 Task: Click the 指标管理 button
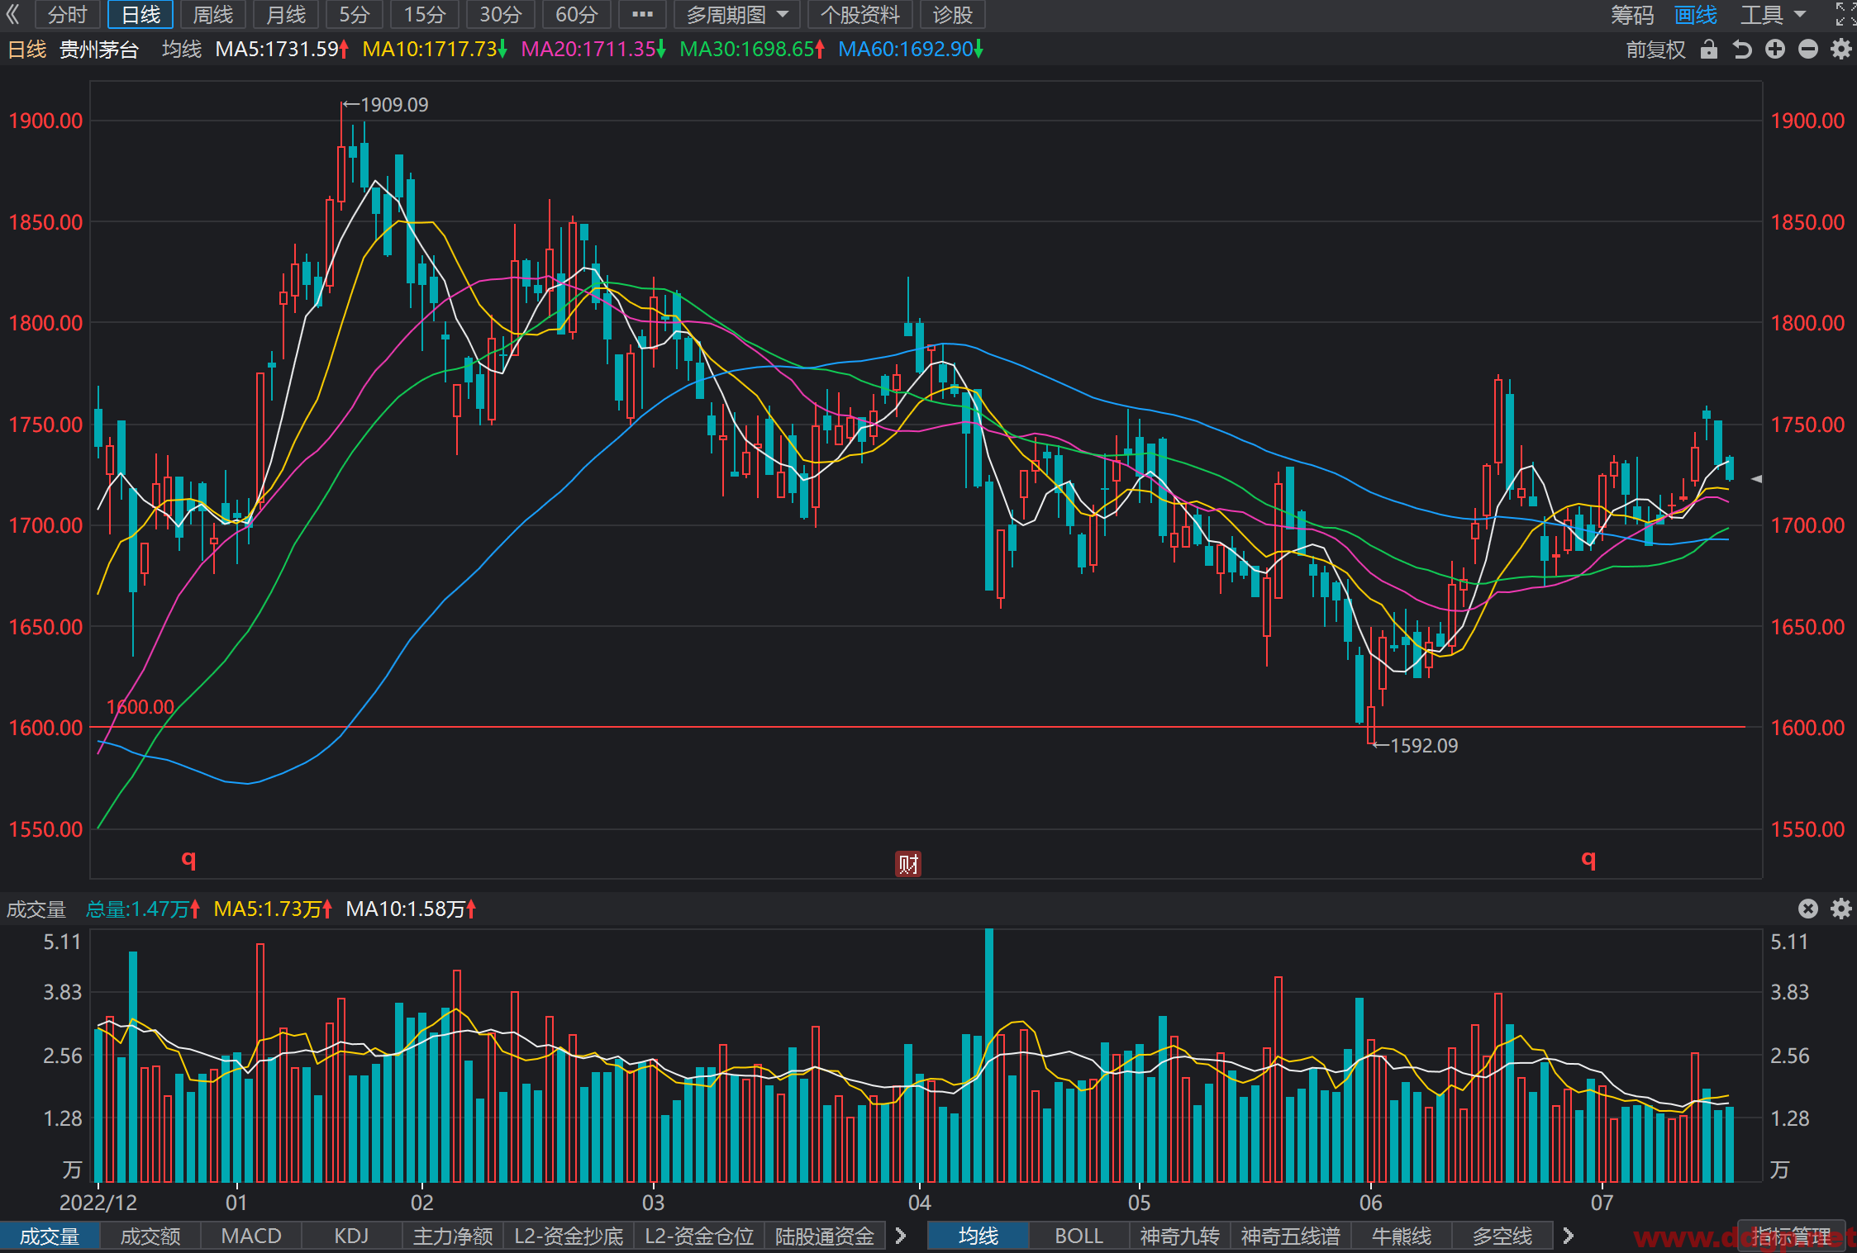1791,1236
